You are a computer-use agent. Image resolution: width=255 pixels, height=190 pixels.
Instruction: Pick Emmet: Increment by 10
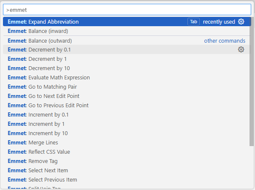[x=127, y=133]
